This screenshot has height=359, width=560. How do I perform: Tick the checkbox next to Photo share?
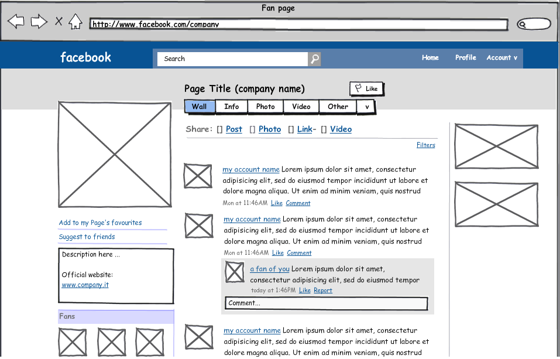[253, 129]
